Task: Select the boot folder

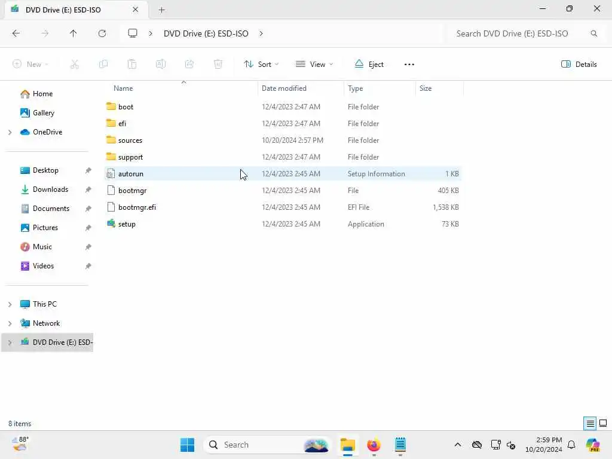Action: (x=283, y=106)
